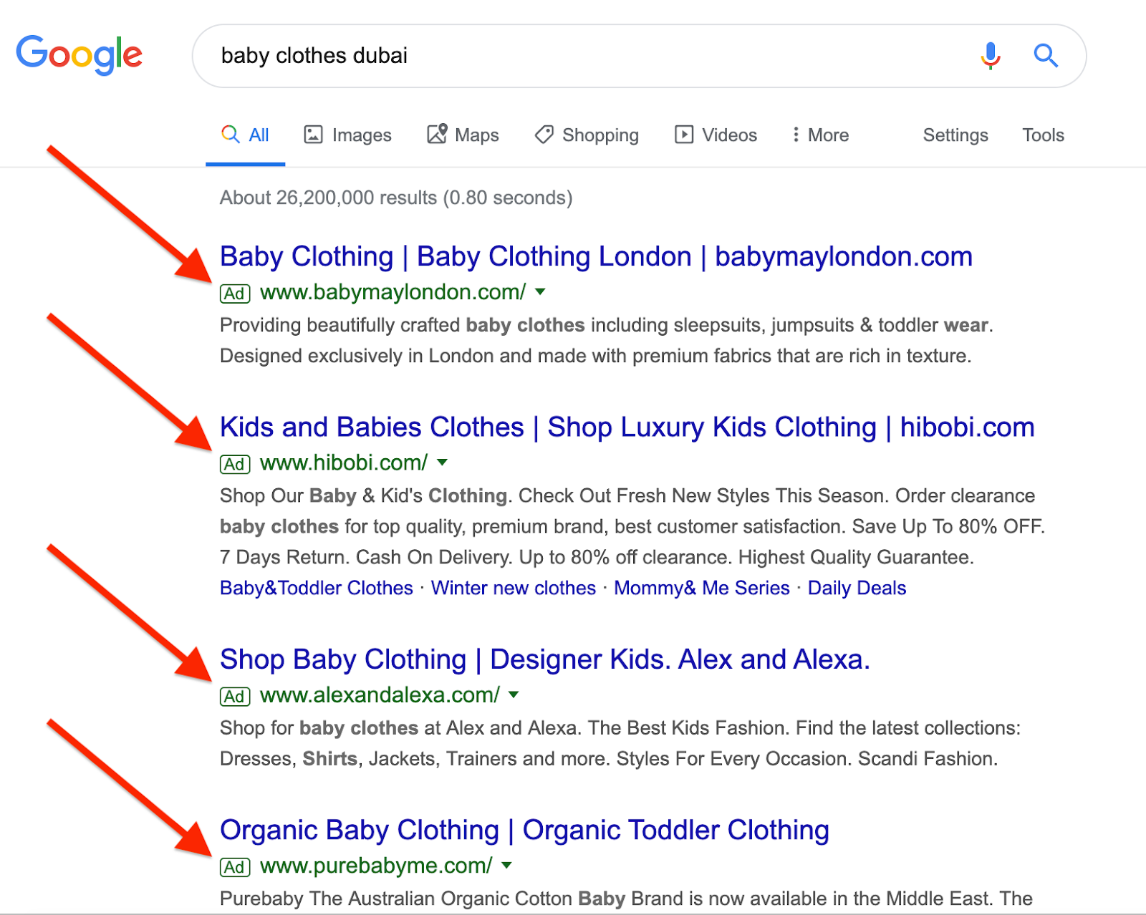
Task: Open Organic Baby Clothing result title
Action: pos(524,830)
